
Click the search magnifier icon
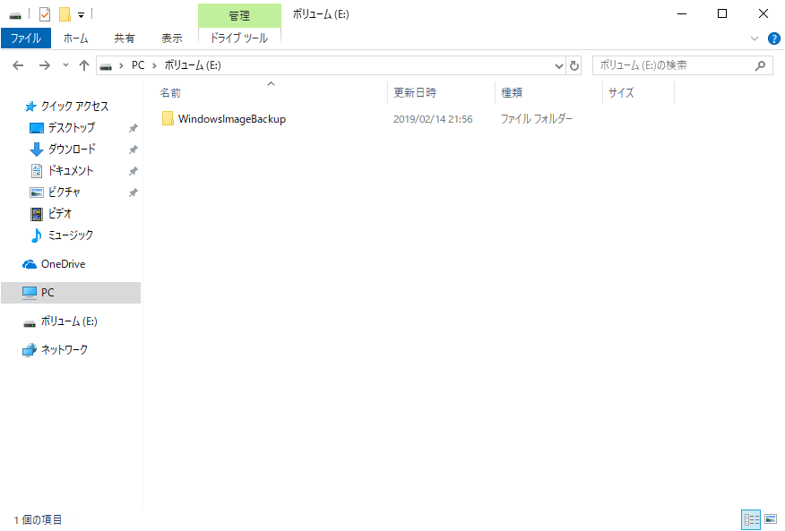[x=760, y=65]
